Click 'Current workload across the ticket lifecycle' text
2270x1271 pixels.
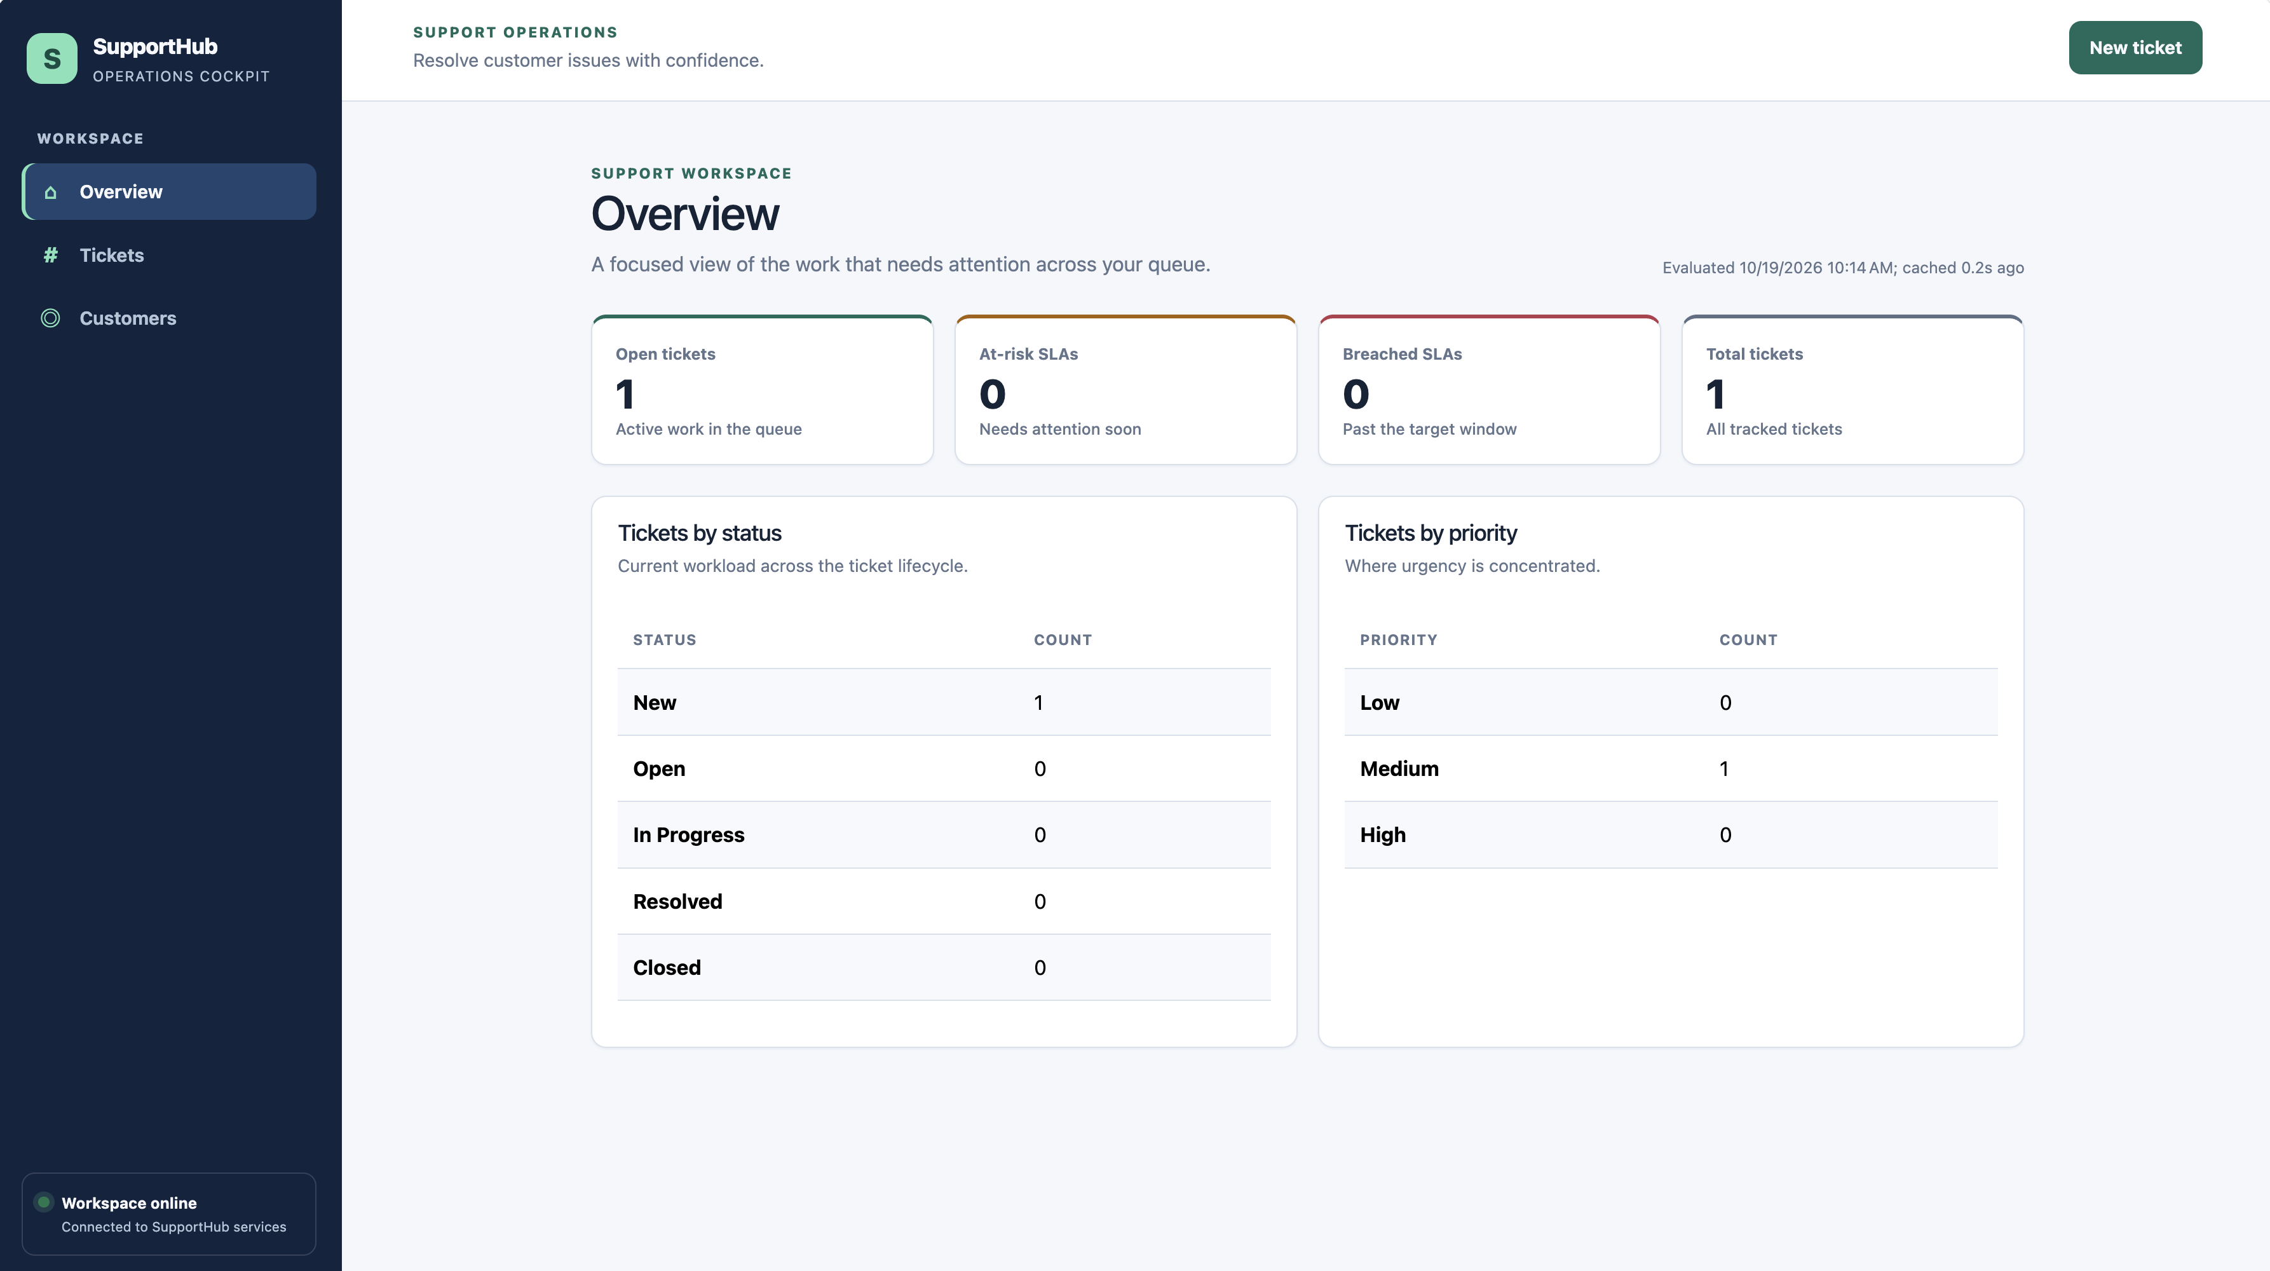792,566
